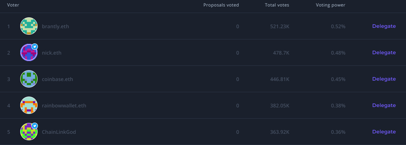Open coinbase.eth profile name

tap(57, 80)
